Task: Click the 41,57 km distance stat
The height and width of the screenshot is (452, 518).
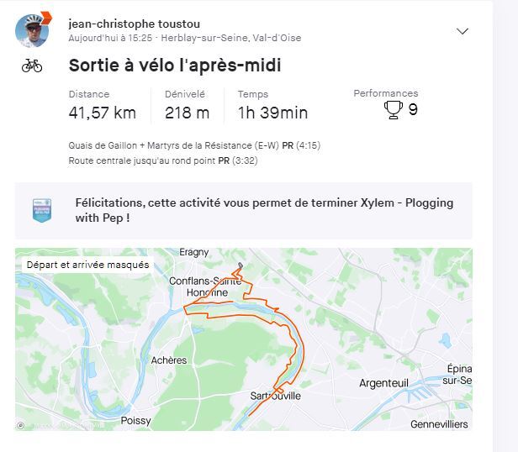Action: 102,113
